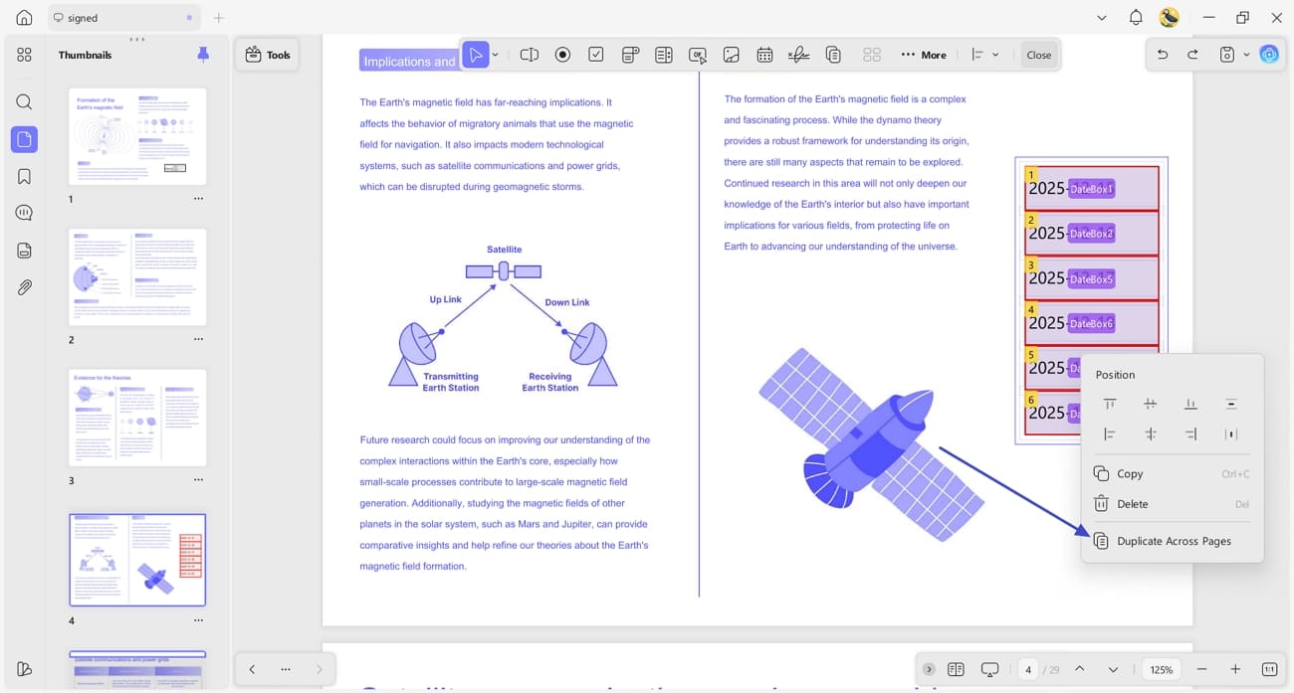Select the arrow selection tool in the form toolbar
Viewport: 1294px width, 693px height.
pyautogui.click(x=477, y=55)
